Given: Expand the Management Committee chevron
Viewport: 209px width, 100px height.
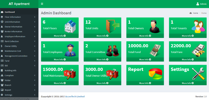Looking at the screenshot, I should (35, 56).
